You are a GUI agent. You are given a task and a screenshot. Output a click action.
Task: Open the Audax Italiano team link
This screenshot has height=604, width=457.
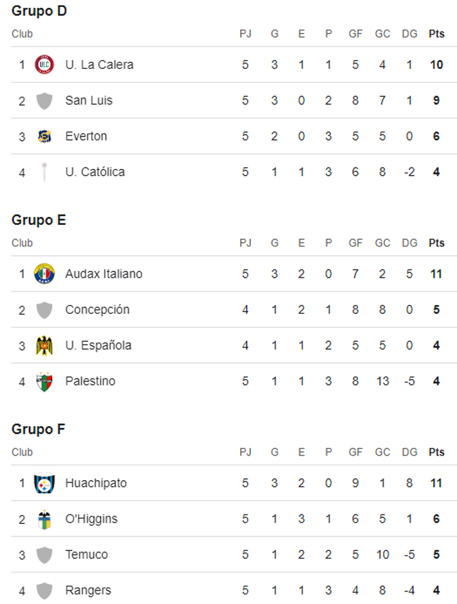pos(104,274)
